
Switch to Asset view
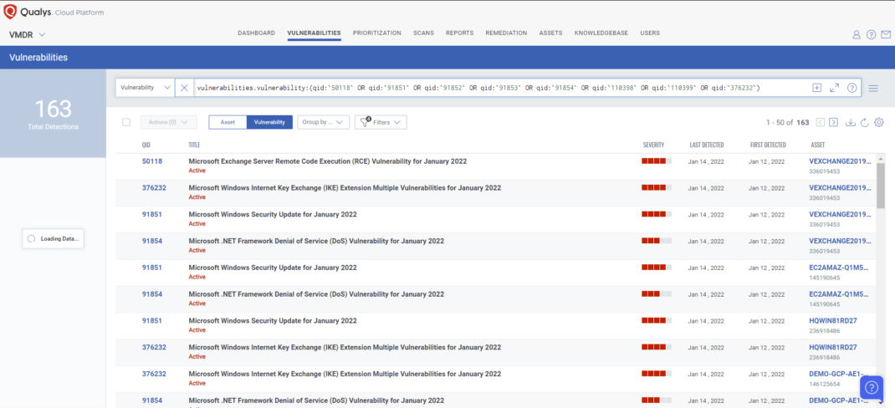pyautogui.click(x=228, y=122)
